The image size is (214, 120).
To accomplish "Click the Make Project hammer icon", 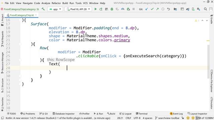I will [43, 9].
